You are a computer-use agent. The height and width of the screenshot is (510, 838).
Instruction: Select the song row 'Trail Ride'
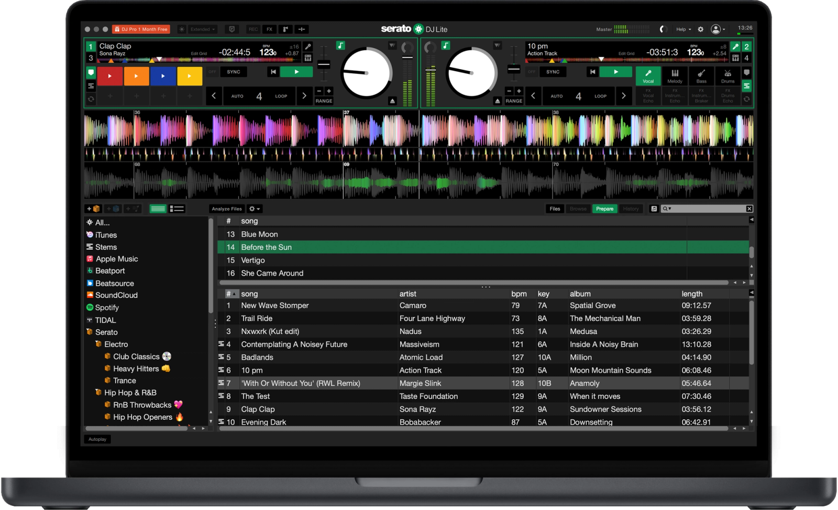coord(483,318)
